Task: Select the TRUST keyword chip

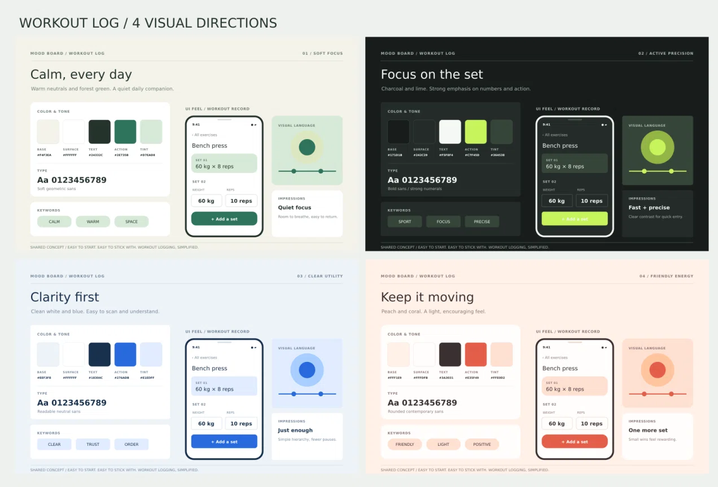Action: [x=93, y=444]
